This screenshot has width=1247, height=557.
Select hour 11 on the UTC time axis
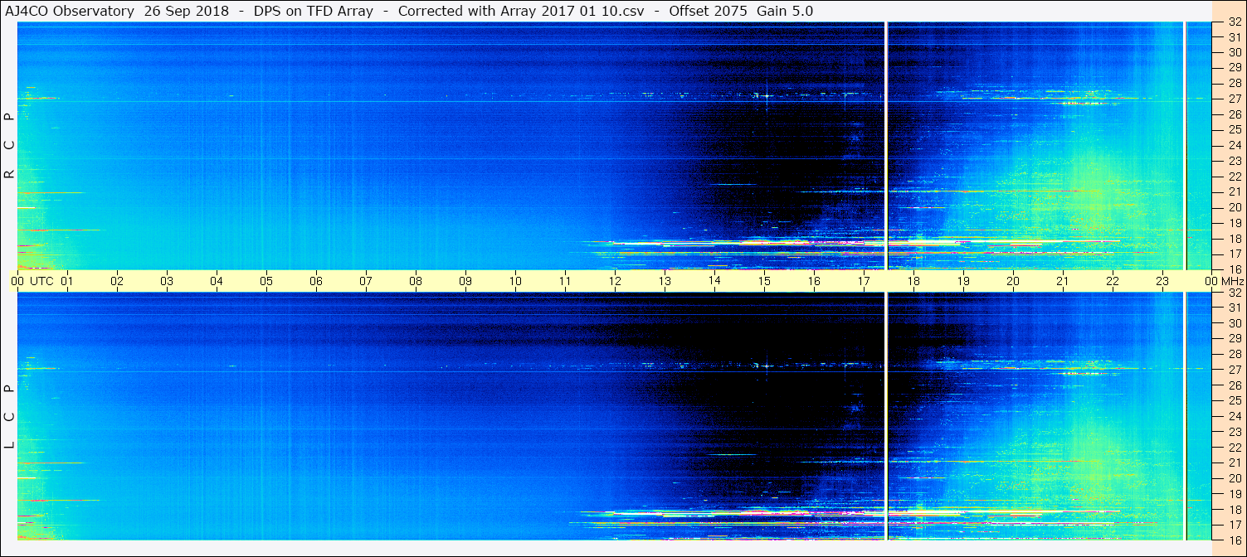click(565, 281)
